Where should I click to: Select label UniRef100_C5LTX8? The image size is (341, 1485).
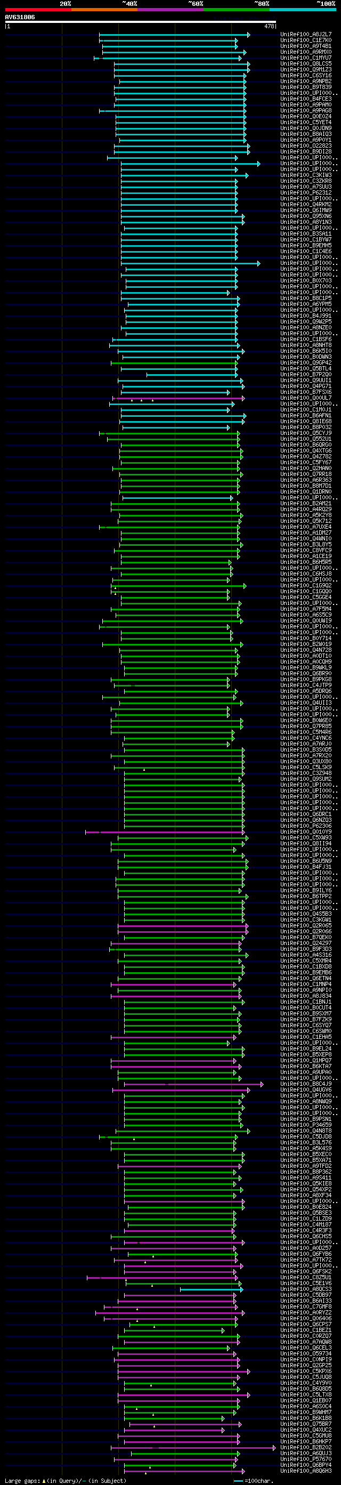pos(306,1395)
